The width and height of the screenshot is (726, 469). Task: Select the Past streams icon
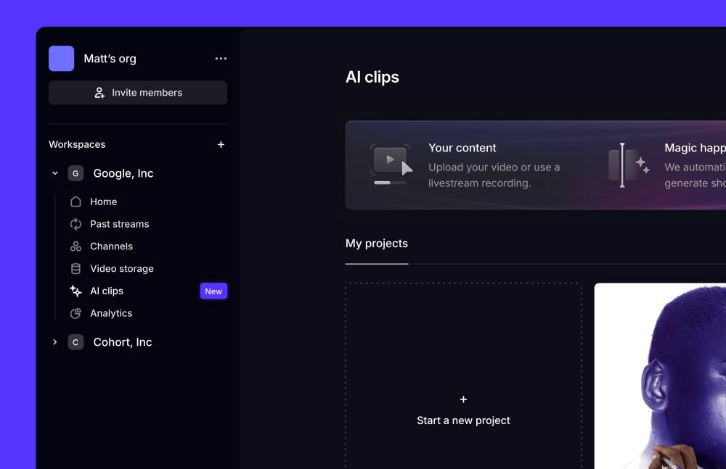pos(76,224)
